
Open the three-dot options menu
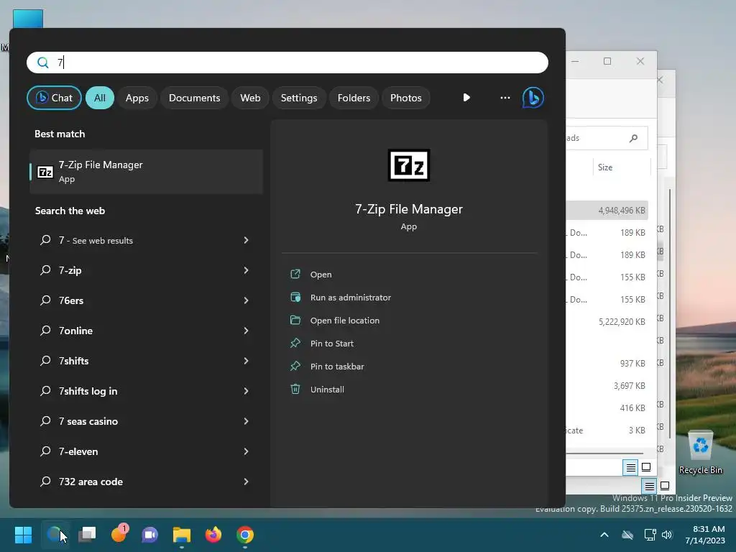pos(505,98)
